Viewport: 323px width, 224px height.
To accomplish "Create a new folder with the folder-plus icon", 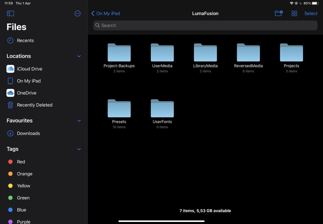I will tap(279, 13).
